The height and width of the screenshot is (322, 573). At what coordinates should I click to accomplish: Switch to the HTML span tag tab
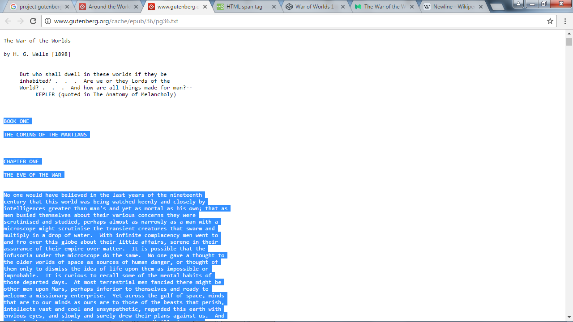[x=246, y=7]
